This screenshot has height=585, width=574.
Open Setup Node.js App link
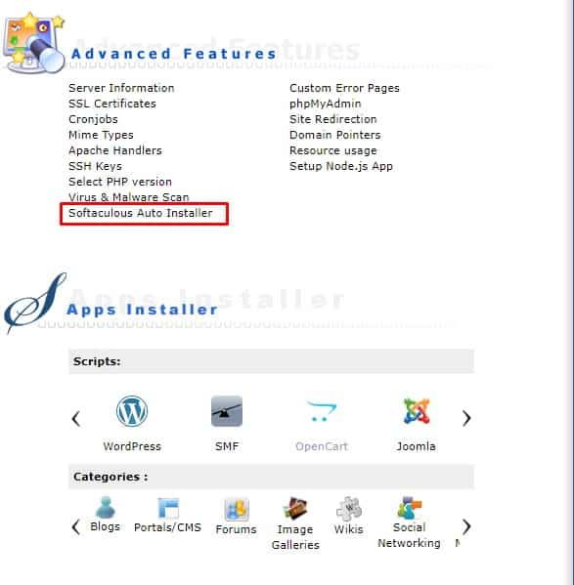341,166
